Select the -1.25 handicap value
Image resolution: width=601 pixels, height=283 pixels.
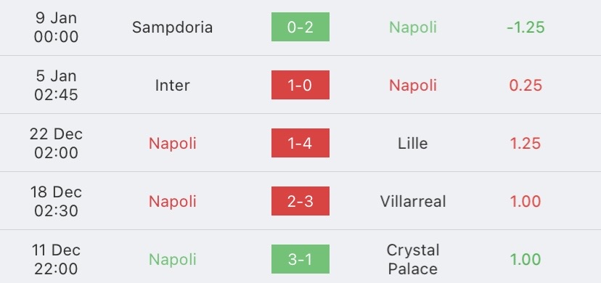(526, 27)
